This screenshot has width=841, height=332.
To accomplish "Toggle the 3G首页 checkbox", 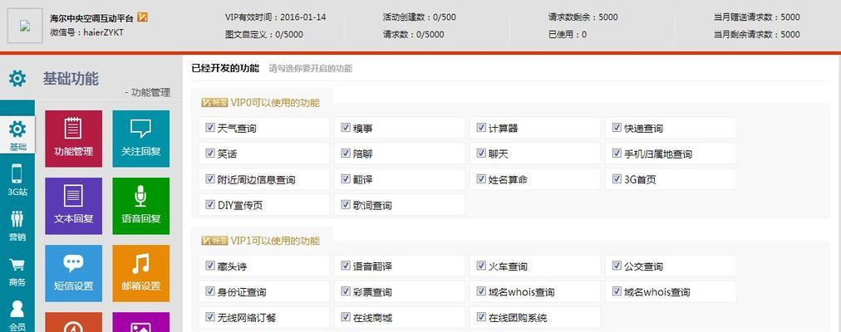I will (617, 178).
